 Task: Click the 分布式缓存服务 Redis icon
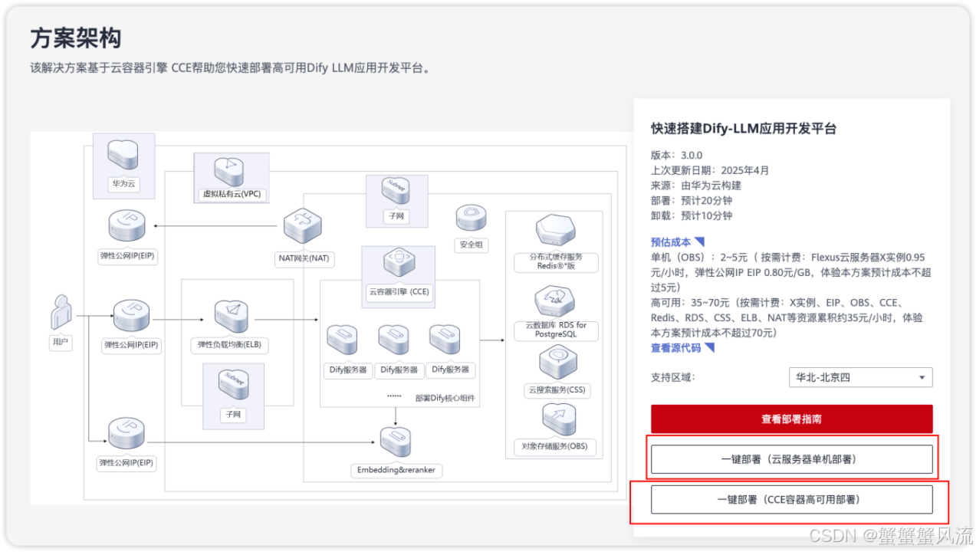555,232
